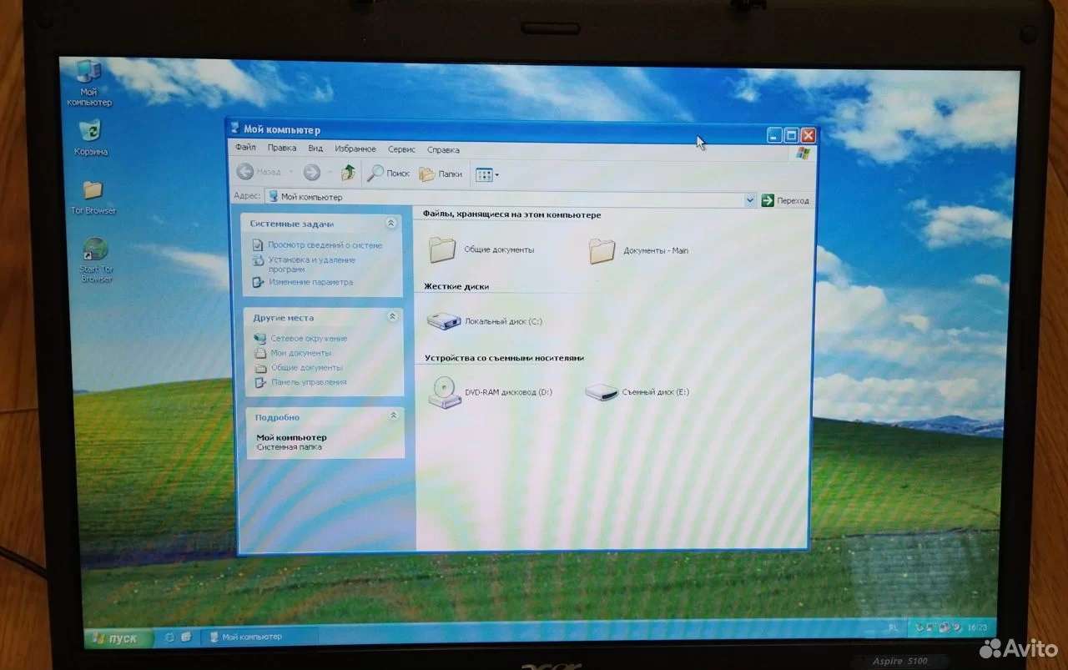1068x670 pixels.
Task: Open the views mode dropdown
Action: pyautogui.click(x=487, y=174)
